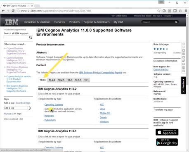Open the Chrome hamburger menu
Screen dimensions: 189x152
pyautogui.click(x=186, y=11)
